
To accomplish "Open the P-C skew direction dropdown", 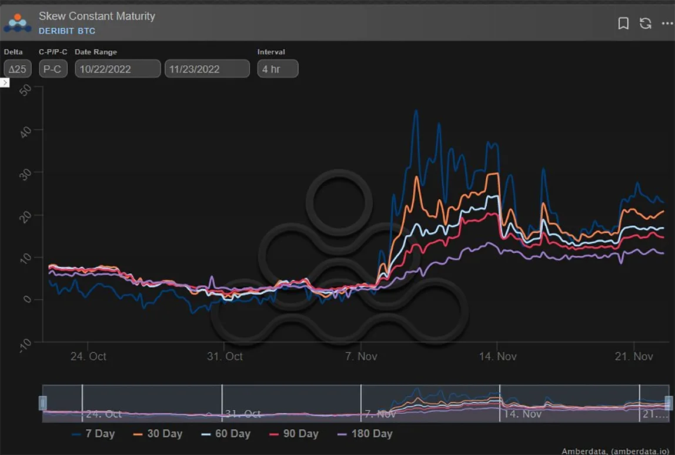I will click(53, 69).
